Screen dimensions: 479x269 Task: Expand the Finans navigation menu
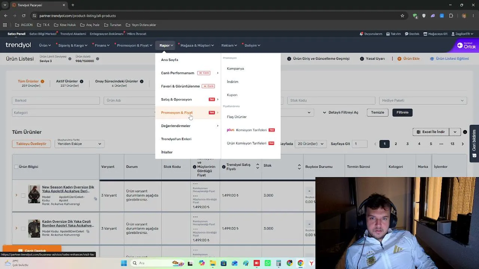(101, 46)
